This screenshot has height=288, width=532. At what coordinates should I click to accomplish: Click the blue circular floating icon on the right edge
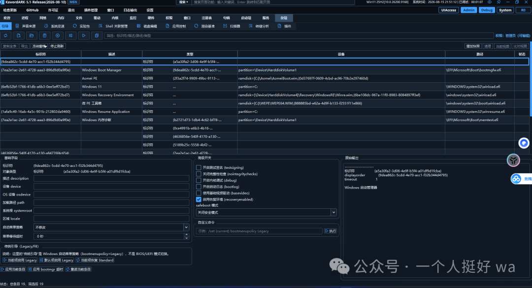pos(524,143)
